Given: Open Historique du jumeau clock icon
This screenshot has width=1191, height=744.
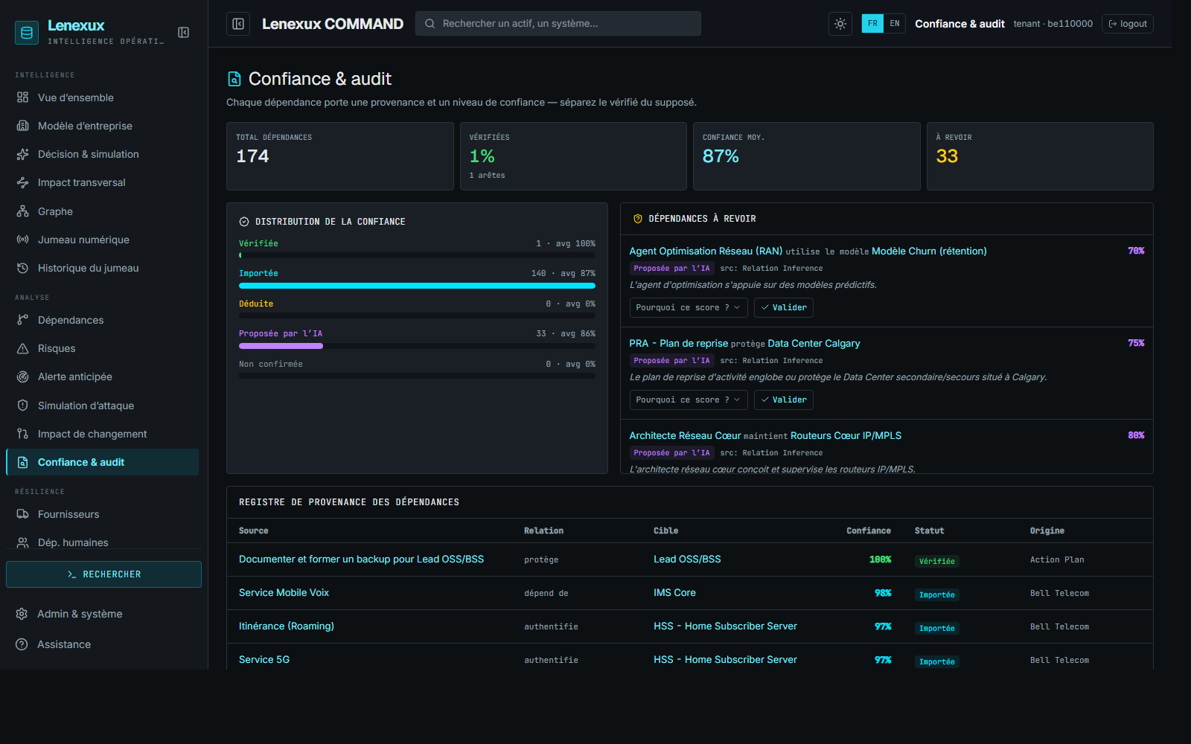Looking at the screenshot, I should coord(22,268).
